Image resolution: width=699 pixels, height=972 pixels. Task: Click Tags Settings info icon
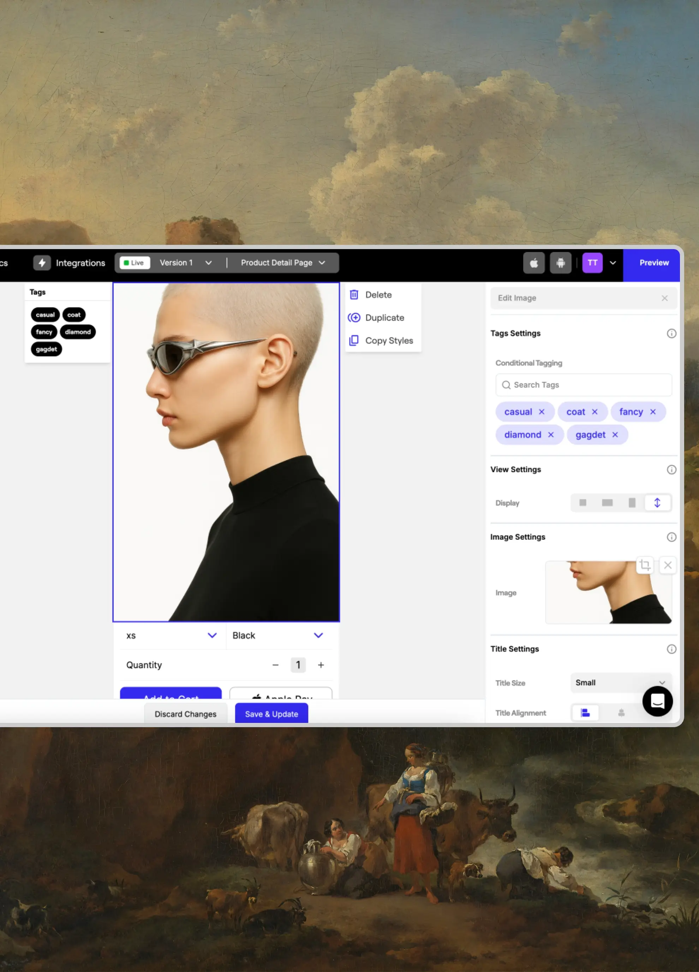click(671, 334)
